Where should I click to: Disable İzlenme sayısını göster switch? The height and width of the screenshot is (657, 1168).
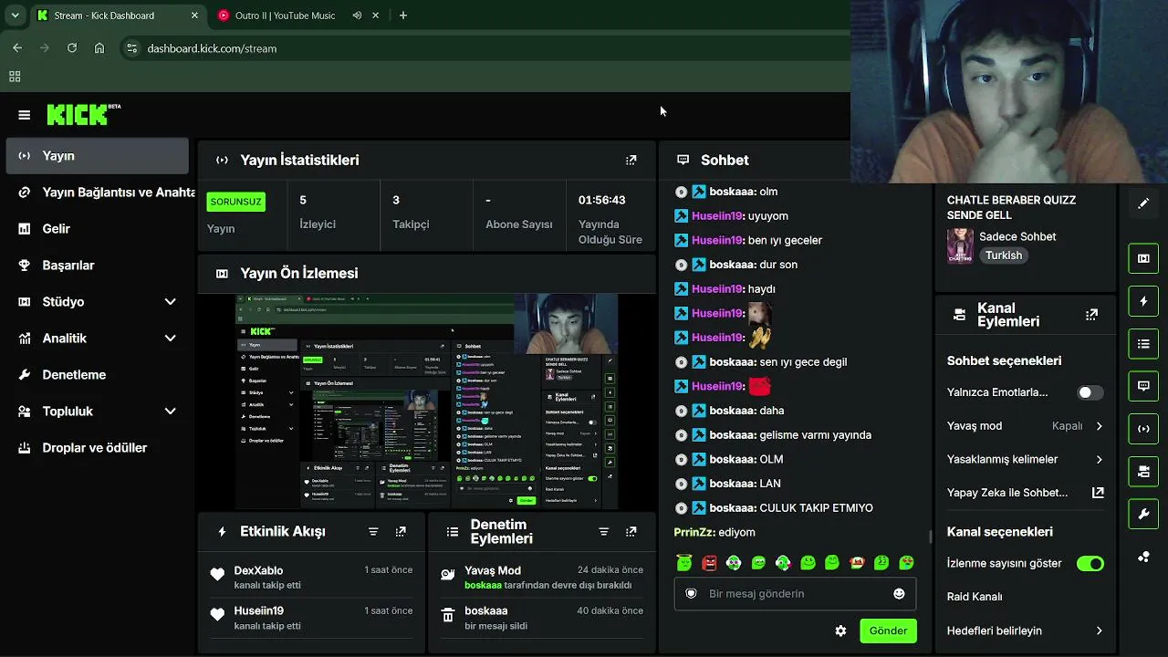[1090, 563]
